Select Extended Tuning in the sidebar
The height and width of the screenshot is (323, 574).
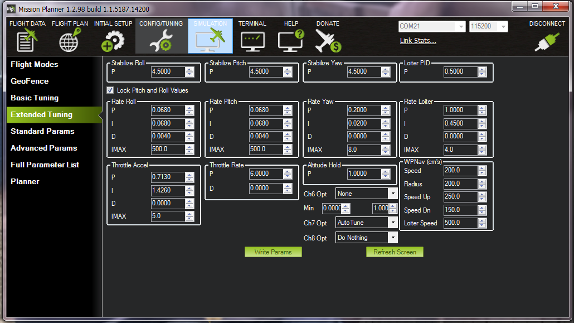54,115
